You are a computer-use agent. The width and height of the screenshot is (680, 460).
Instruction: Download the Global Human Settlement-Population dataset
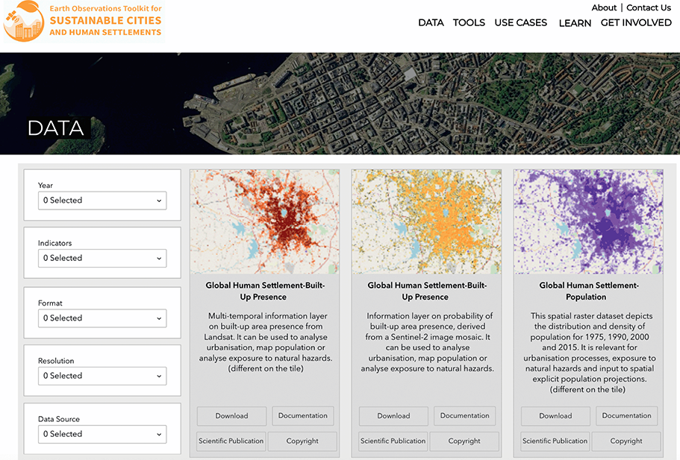point(555,416)
